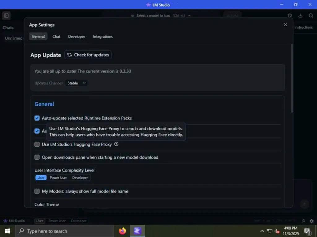Toggle the second checked checkbox under General
The height and width of the screenshot is (237, 317).
(x=37, y=131)
